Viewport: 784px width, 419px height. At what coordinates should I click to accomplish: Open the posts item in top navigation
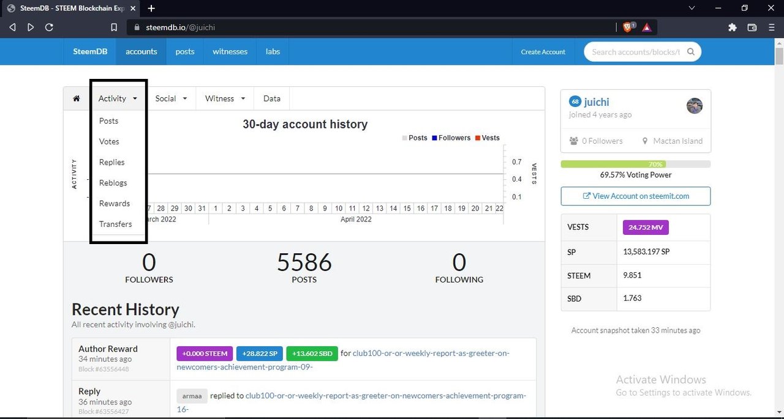(185, 51)
